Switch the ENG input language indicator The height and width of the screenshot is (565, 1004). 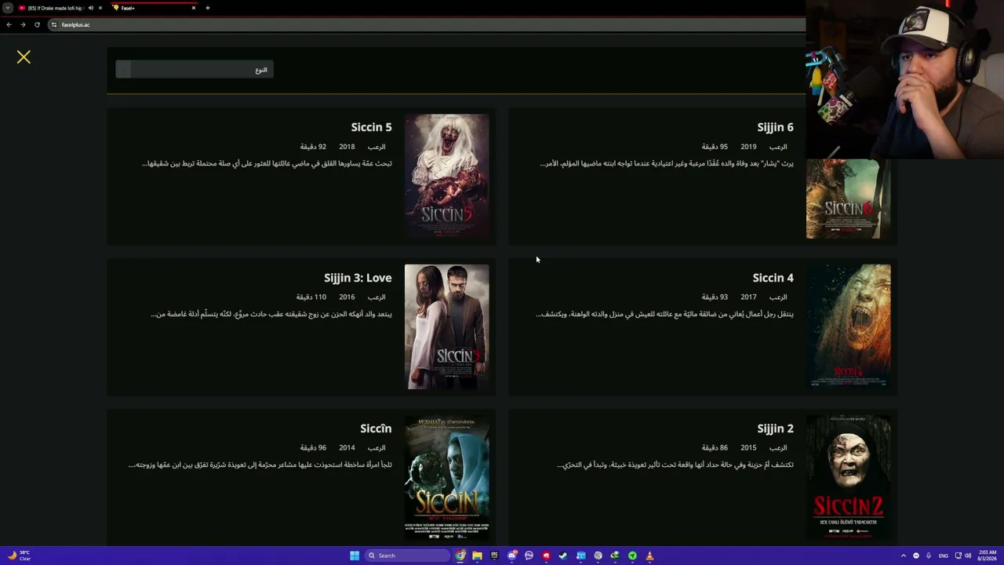pos(943,556)
